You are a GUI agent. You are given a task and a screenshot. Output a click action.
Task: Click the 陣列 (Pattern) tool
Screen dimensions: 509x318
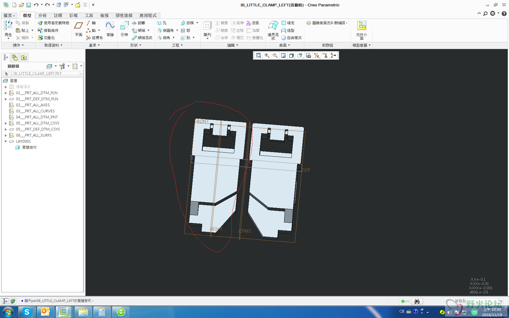207,29
